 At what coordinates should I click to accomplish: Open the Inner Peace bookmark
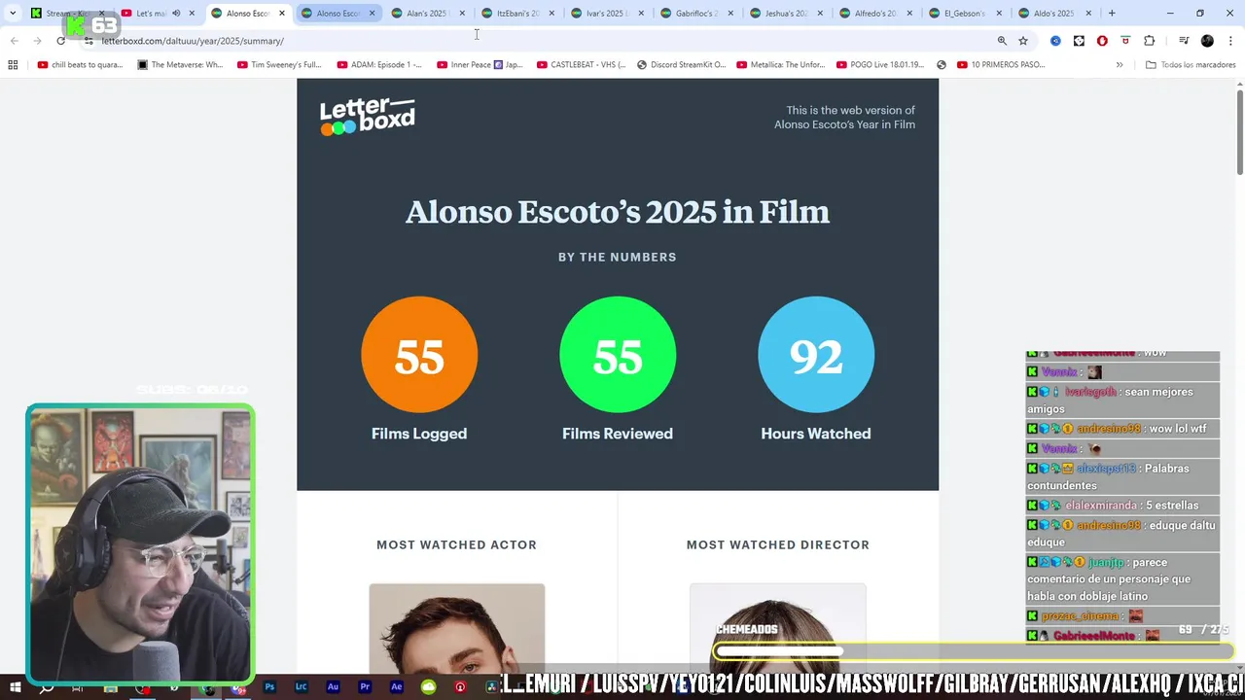click(480, 65)
